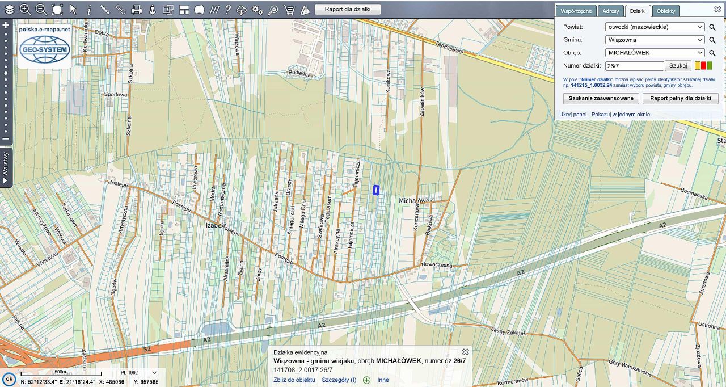Viewport: 726px width, 387px height.
Task: Click the Szukaj button
Action: [678, 66]
